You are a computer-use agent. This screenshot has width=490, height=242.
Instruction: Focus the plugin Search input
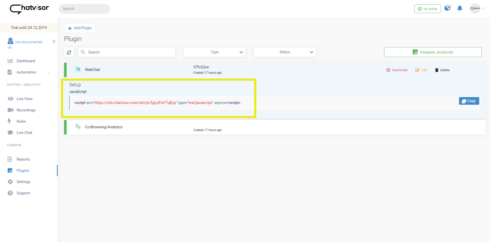coord(127,52)
